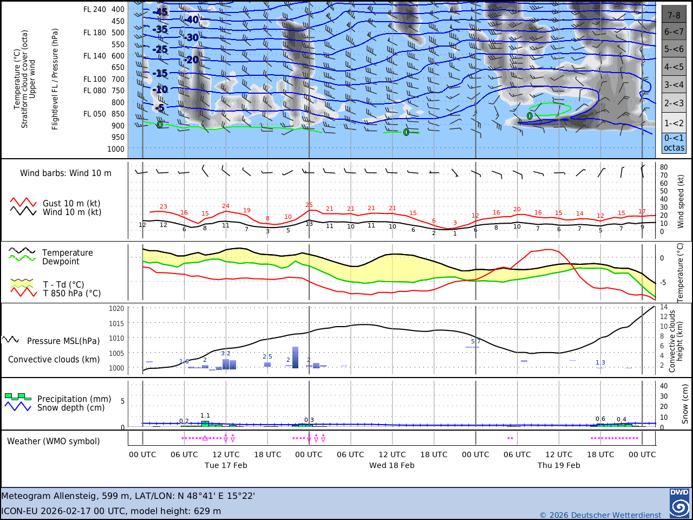This screenshot has height=520, width=693.
Task: Click the gust value 25 at midnight
Action: (309, 205)
